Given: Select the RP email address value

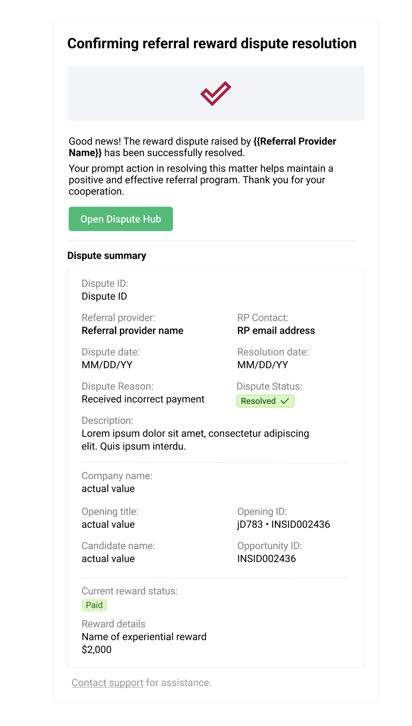Looking at the screenshot, I should 276,331.
